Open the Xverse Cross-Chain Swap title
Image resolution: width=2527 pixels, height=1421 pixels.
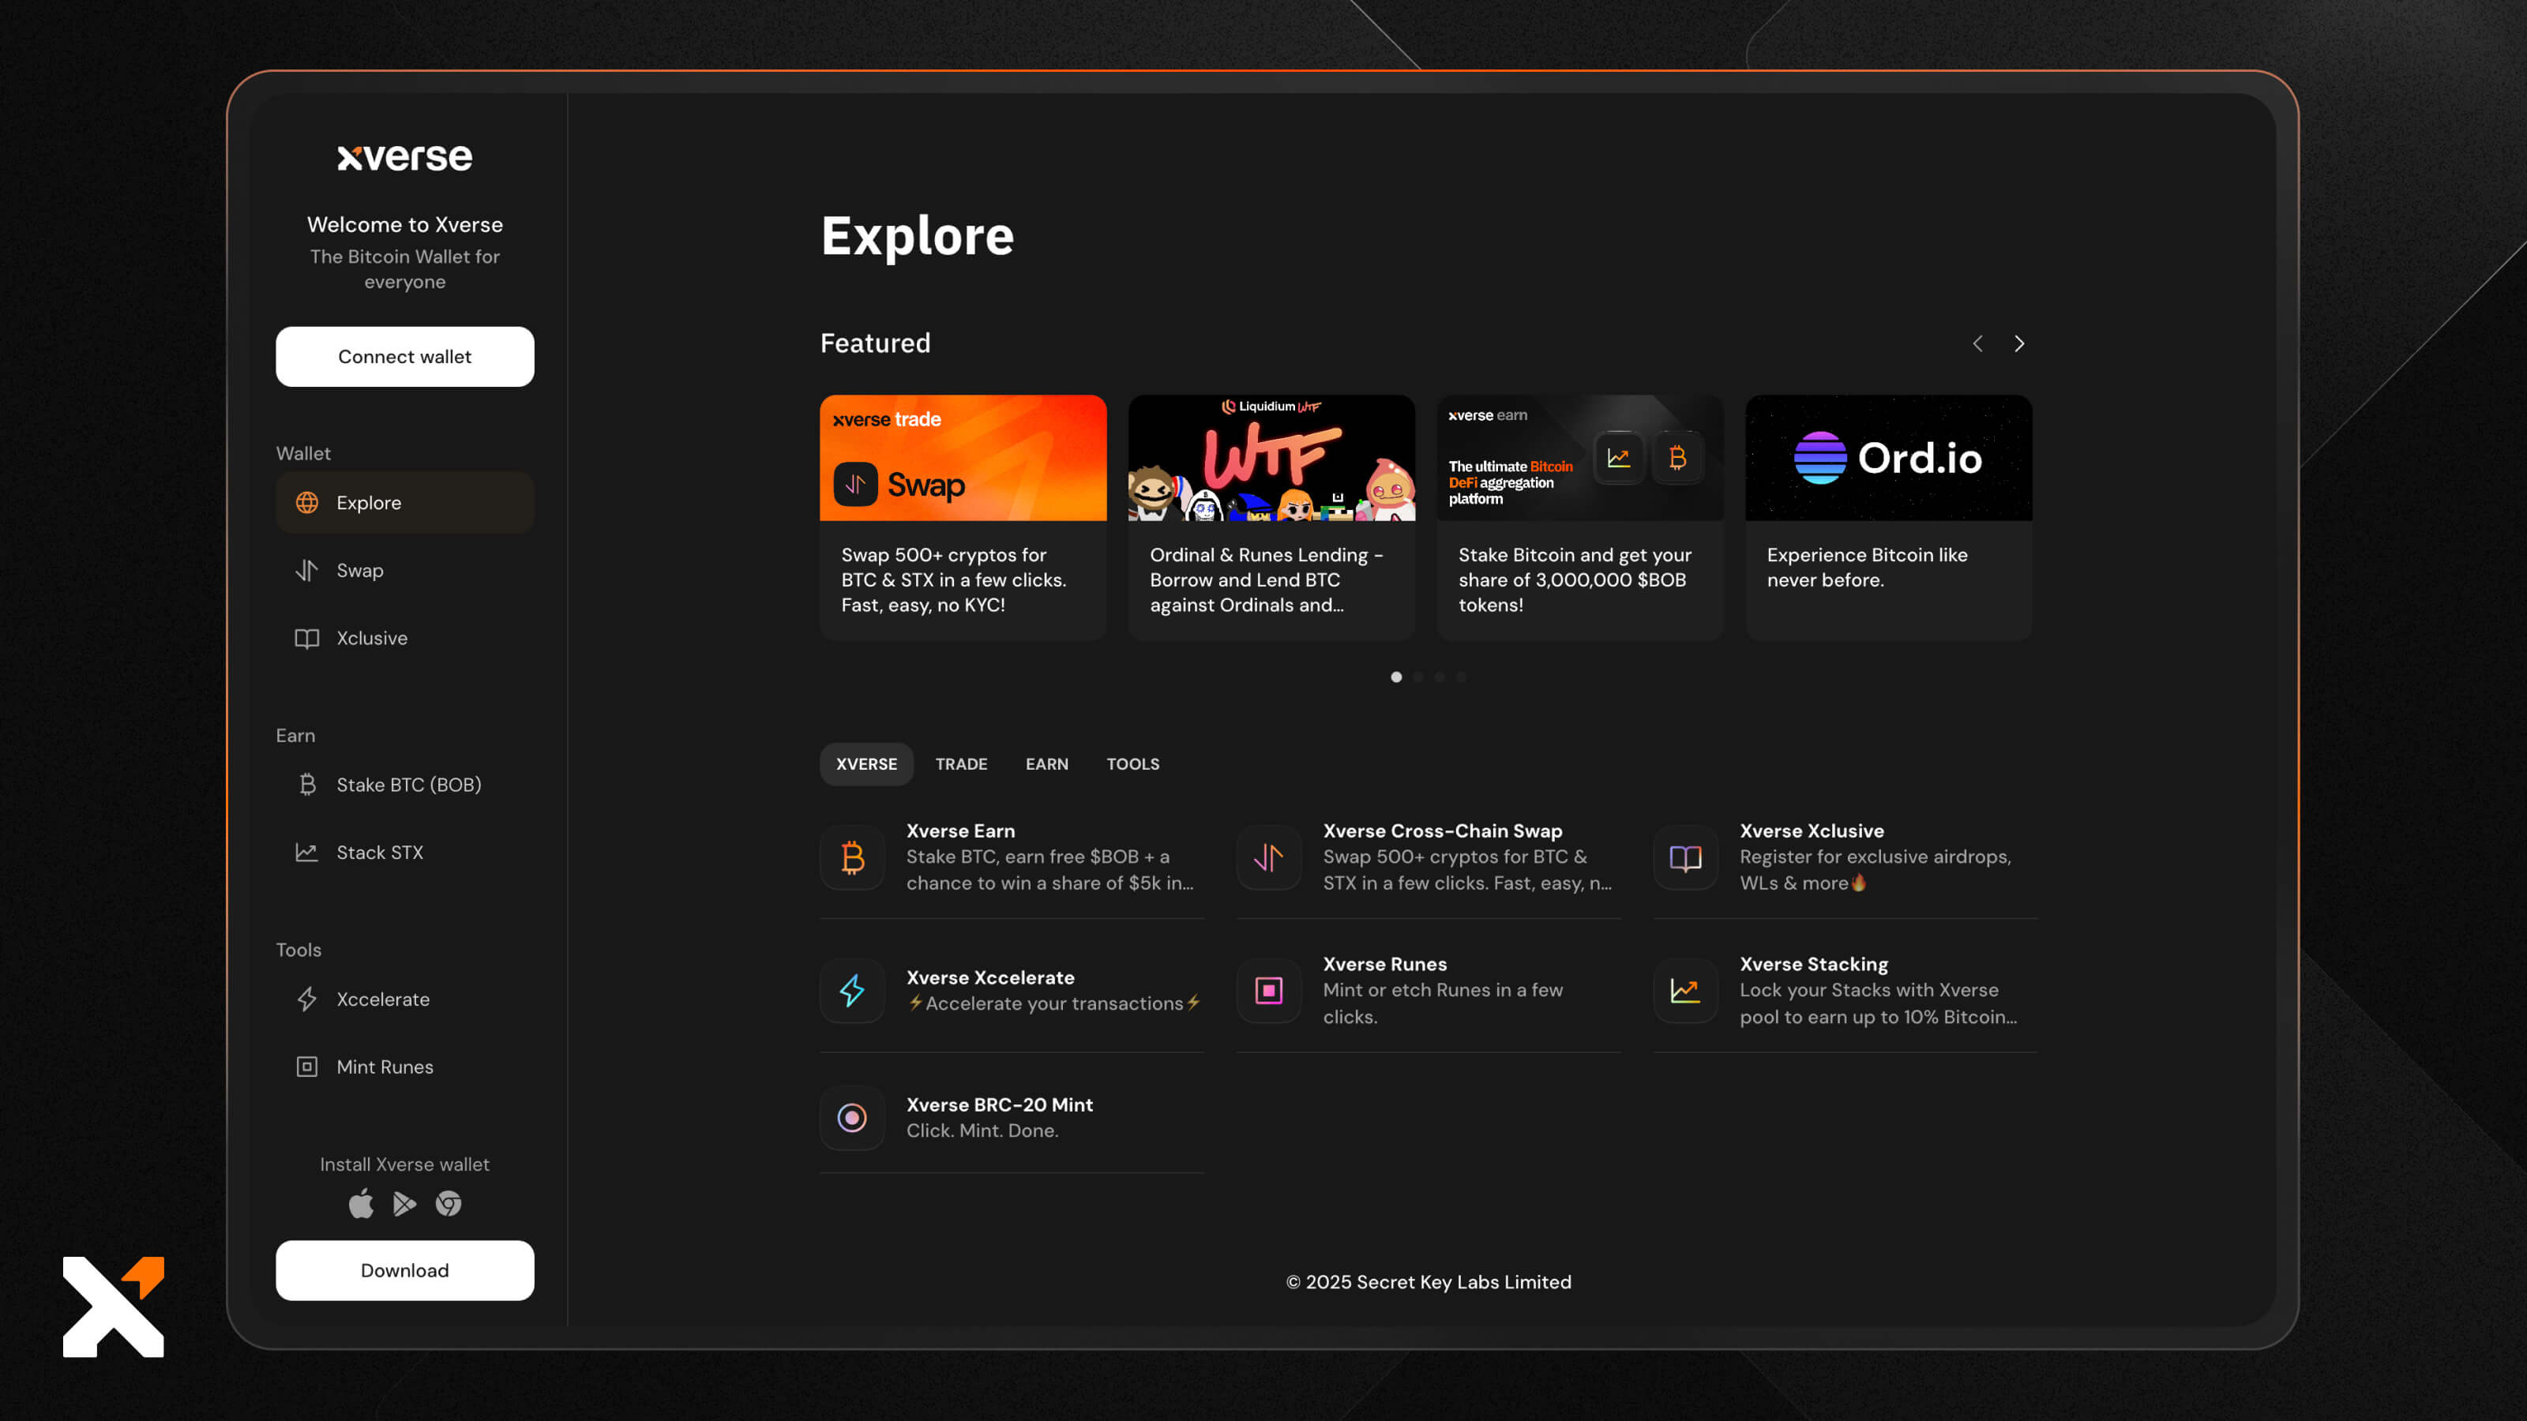tap(1442, 830)
